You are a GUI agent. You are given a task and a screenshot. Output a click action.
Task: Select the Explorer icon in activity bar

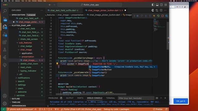point(5,27)
